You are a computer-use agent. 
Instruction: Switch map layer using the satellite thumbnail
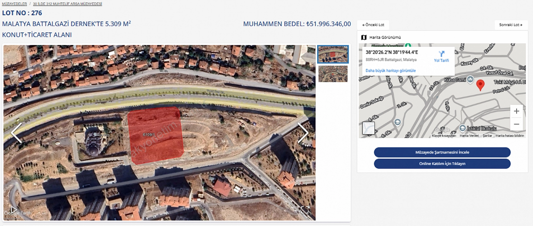[368, 128]
